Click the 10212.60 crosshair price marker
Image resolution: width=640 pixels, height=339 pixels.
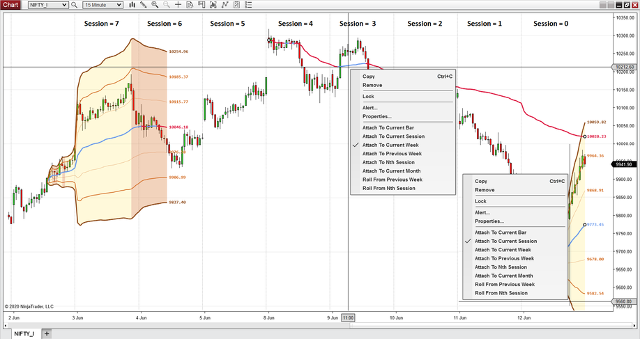point(624,67)
